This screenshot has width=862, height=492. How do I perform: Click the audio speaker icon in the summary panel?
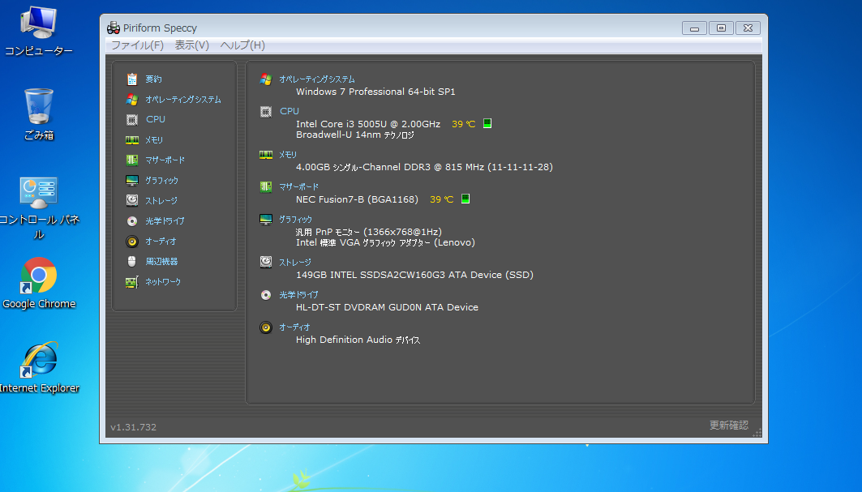click(x=266, y=327)
